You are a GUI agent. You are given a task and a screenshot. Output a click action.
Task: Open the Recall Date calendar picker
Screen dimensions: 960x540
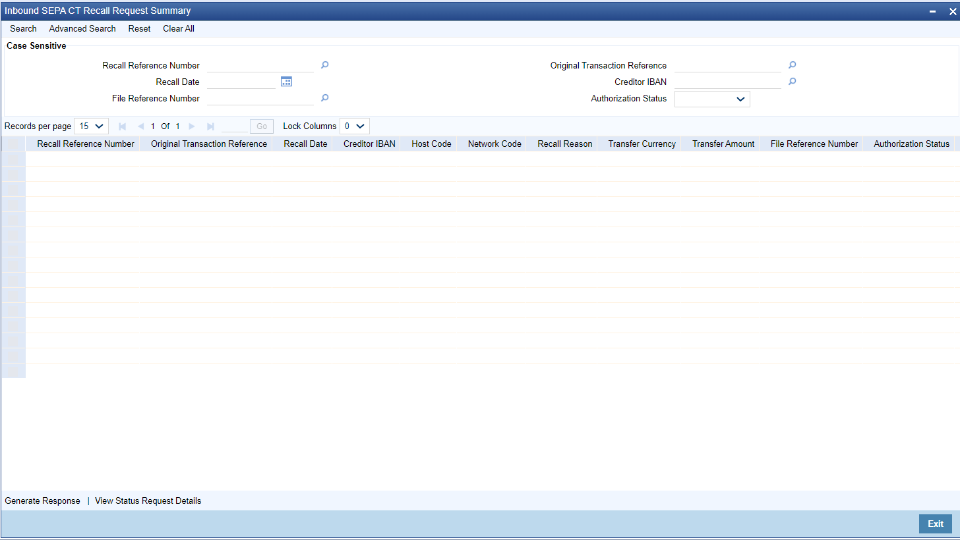click(286, 82)
